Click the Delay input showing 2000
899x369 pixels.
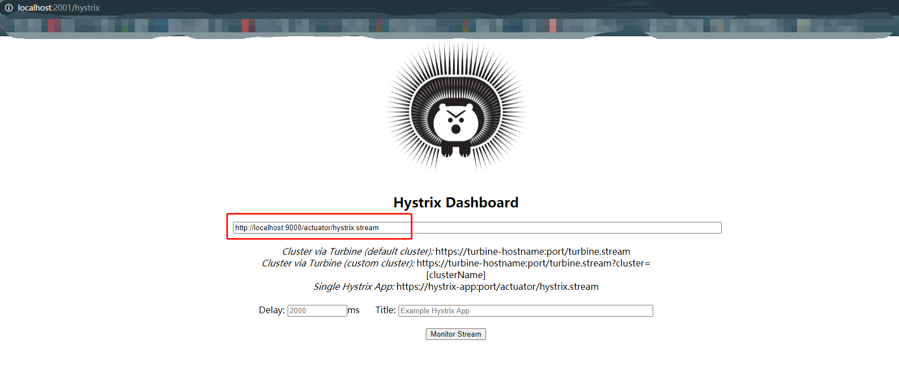pos(317,310)
